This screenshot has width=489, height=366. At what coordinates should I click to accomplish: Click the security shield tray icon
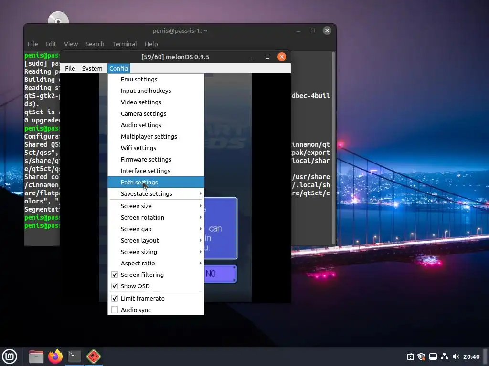click(422, 356)
